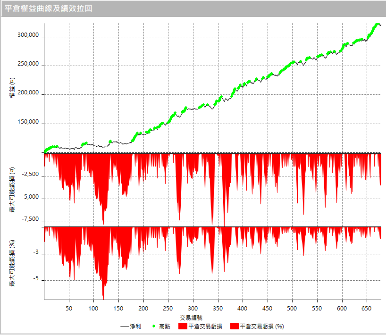
Task: Click trade number 600 on the x-axis
Action: click(342, 309)
